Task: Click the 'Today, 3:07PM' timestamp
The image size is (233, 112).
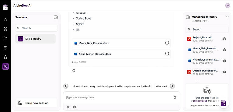Action: pyautogui.click(x=79, y=62)
